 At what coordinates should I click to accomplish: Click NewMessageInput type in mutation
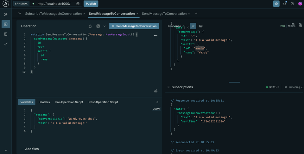[x=119, y=34]
